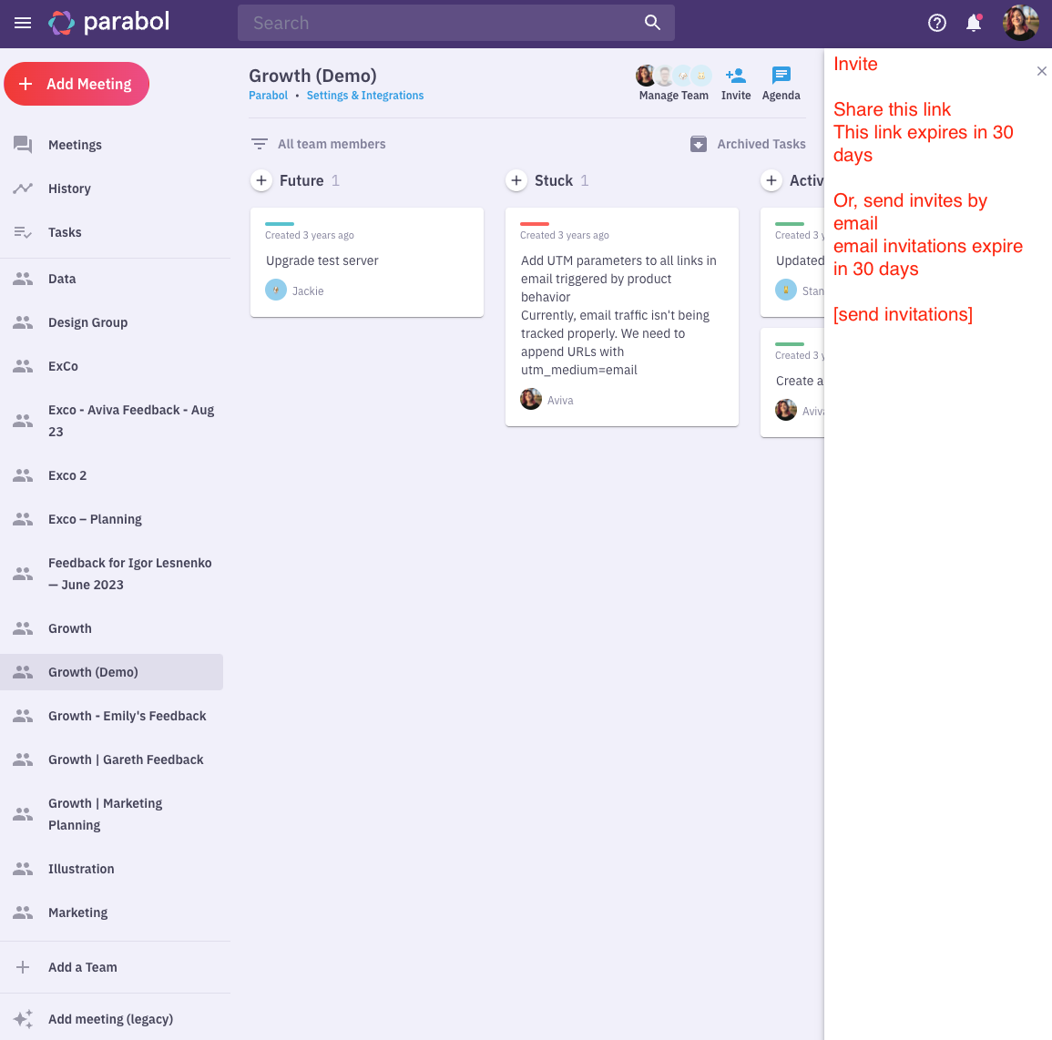Go to the Tasks section
Screen dimensions: 1052x1040
click(64, 232)
